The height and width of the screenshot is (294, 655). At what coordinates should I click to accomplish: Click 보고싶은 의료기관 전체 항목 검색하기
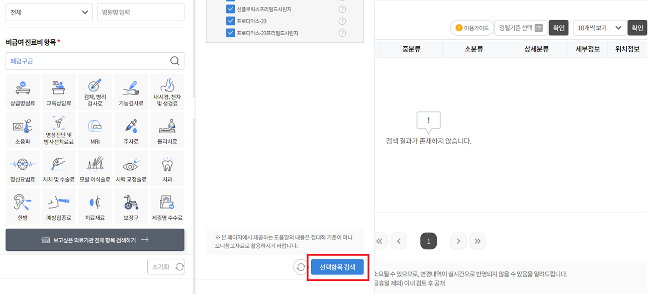point(95,240)
